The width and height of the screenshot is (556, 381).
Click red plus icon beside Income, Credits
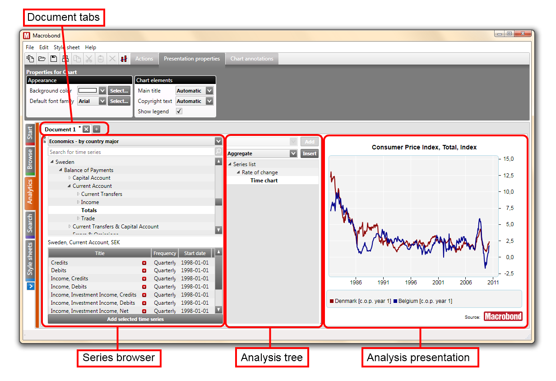[144, 279]
